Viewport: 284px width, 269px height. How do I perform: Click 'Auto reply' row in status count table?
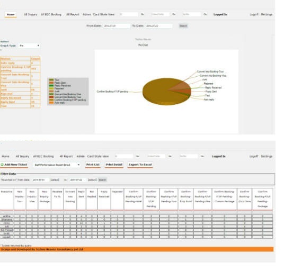pyautogui.click(x=20, y=63)
